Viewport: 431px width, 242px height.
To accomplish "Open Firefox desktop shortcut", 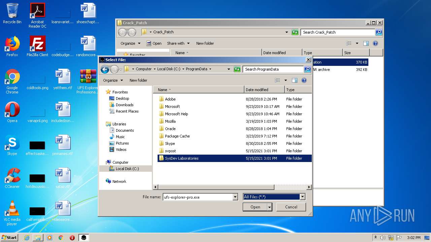I will click(12, 46).
